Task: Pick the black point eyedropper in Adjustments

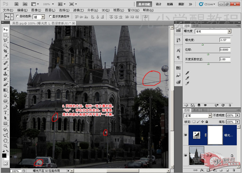Action: tap(187, 73)
